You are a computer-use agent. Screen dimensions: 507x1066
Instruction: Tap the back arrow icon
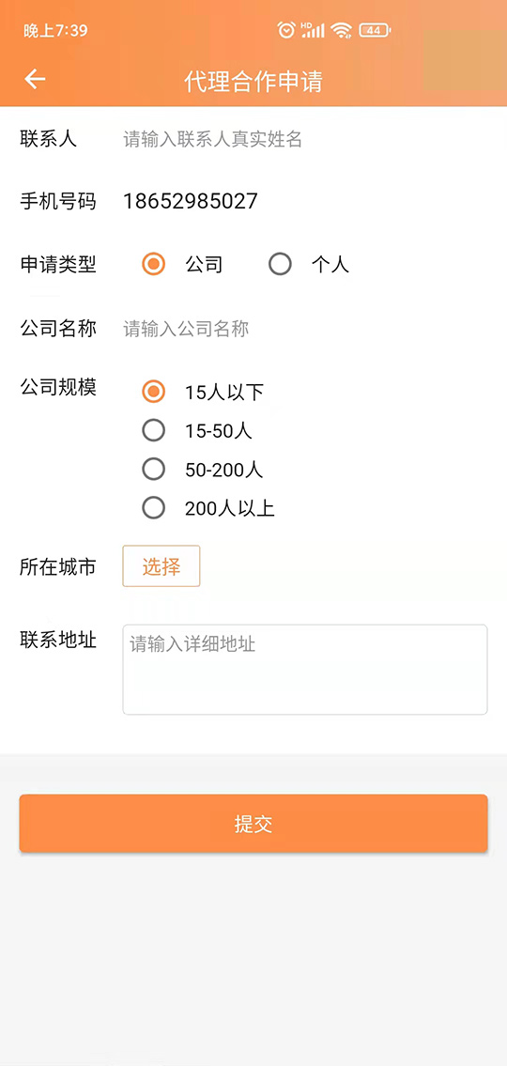[x=35, y=80]
